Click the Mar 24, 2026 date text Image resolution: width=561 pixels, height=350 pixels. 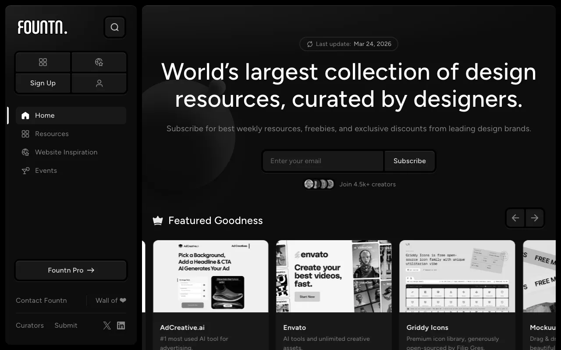(x=373, y=44)
